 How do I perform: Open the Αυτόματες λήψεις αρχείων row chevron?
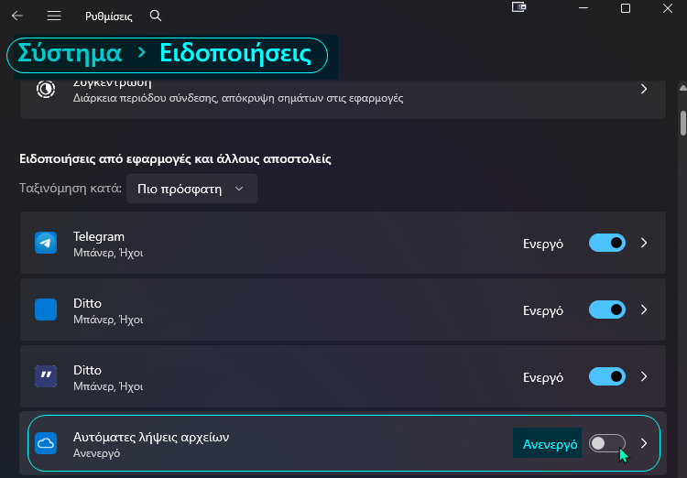(x=644, y=443)
